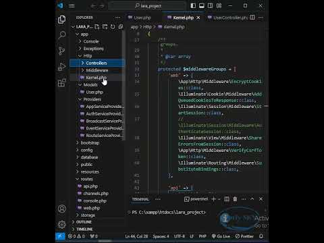The height and width of the screenshot is (243, 324).
Task: Expand the Console folder
Action: tap(91, 41)
